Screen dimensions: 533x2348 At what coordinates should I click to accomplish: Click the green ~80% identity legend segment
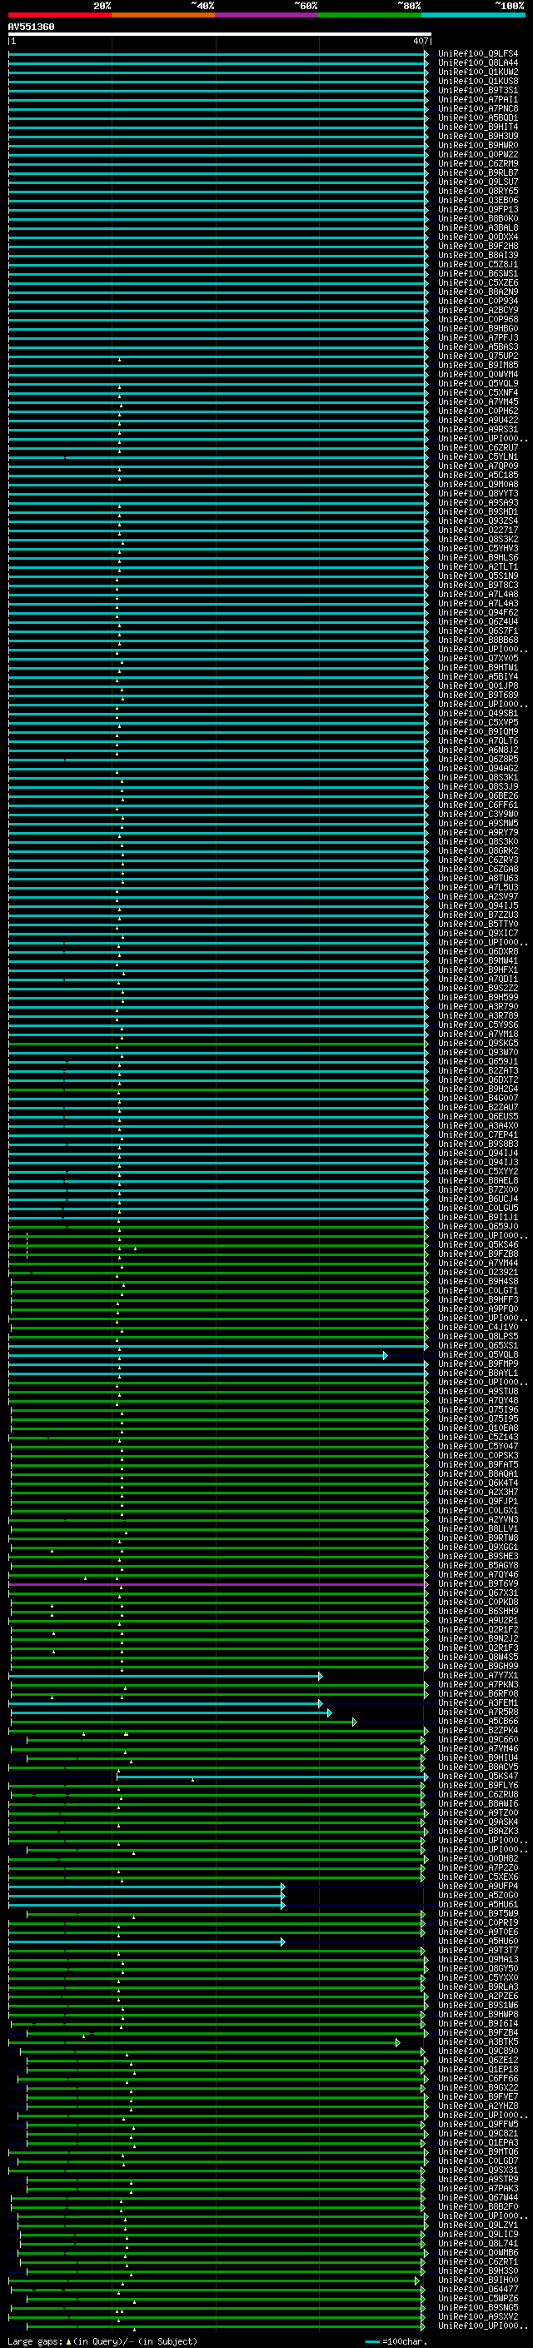click(370, 15)
